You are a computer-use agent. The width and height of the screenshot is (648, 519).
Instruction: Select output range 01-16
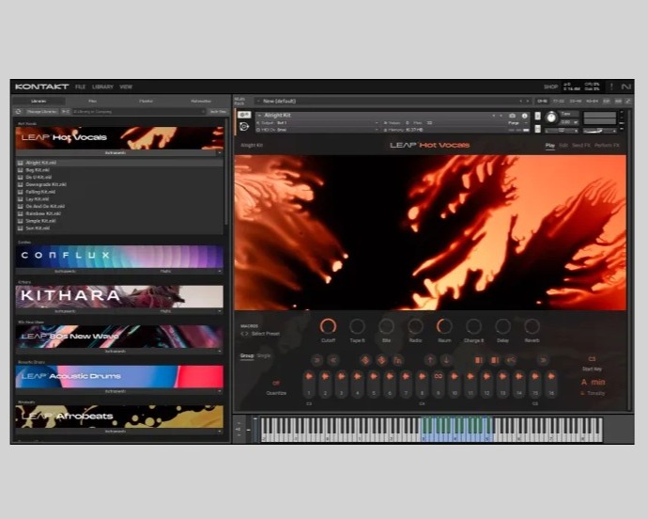pyautogui.click(x=542, y=101)
